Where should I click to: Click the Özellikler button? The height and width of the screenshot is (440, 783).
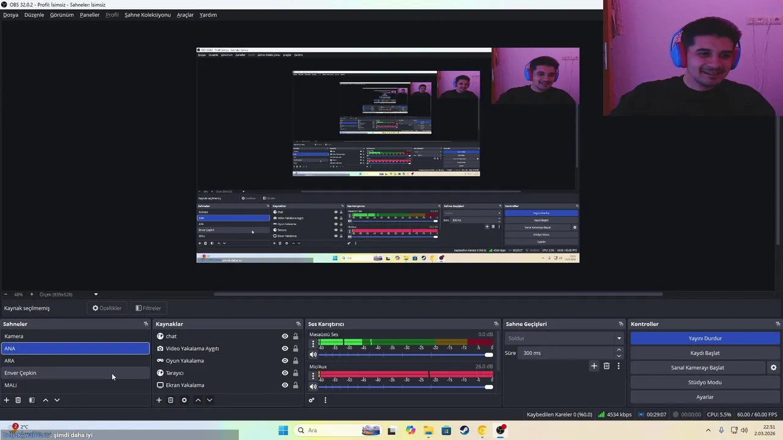(x=107, y=308)
